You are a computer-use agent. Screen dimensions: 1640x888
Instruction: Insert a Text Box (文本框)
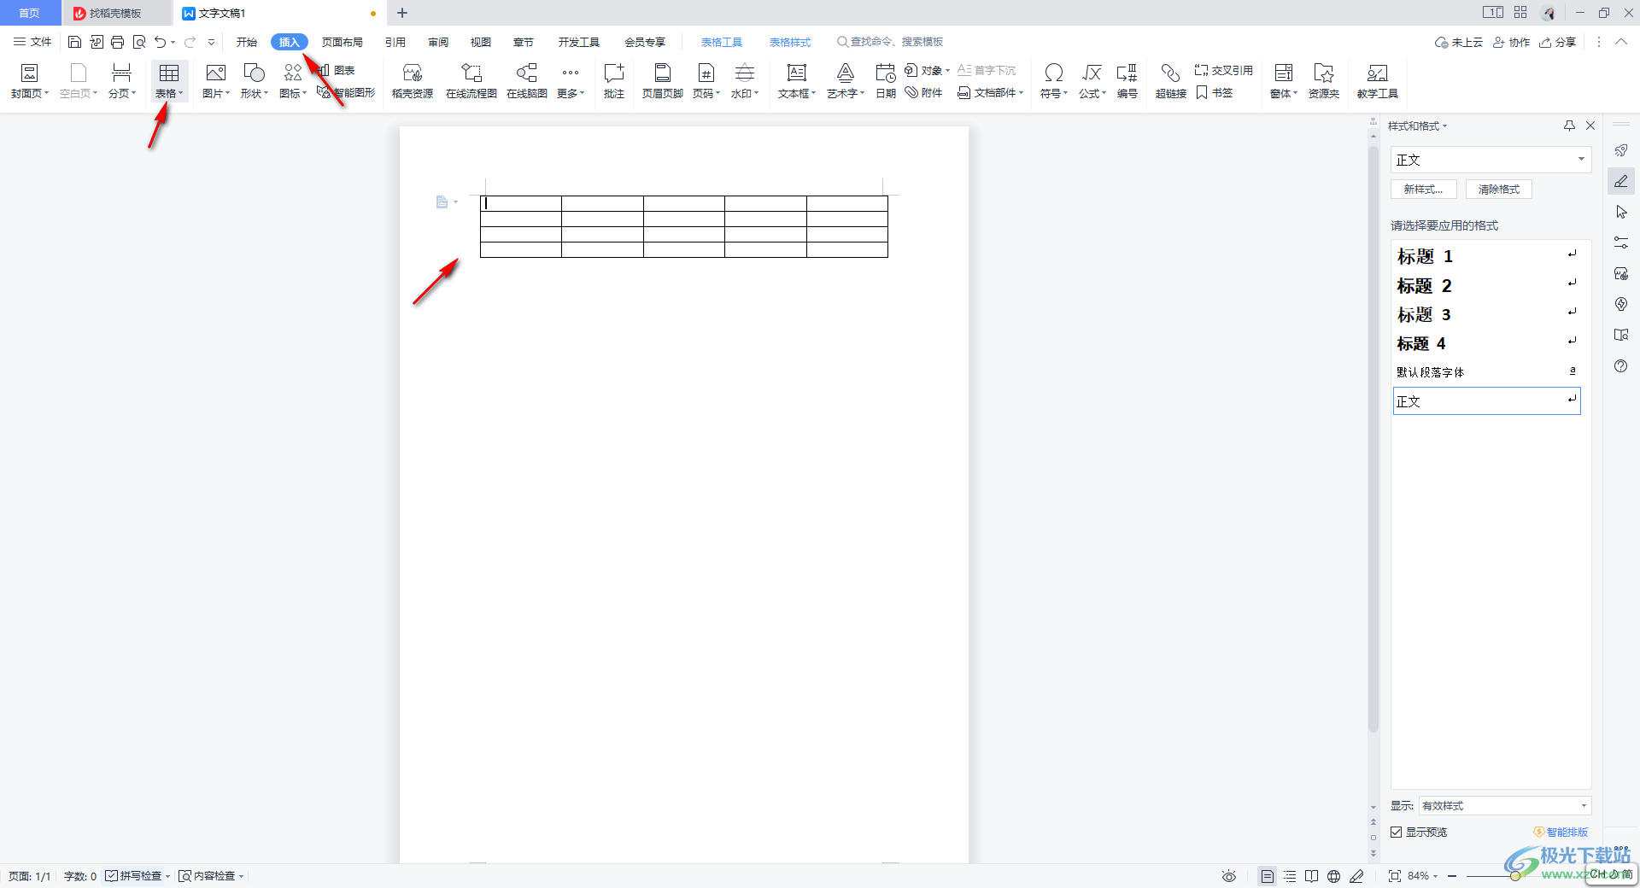(797, 81)
